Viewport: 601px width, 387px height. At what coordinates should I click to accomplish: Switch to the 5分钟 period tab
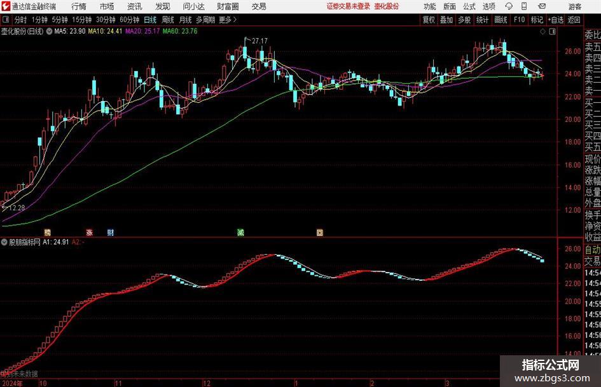coord(60,20)
